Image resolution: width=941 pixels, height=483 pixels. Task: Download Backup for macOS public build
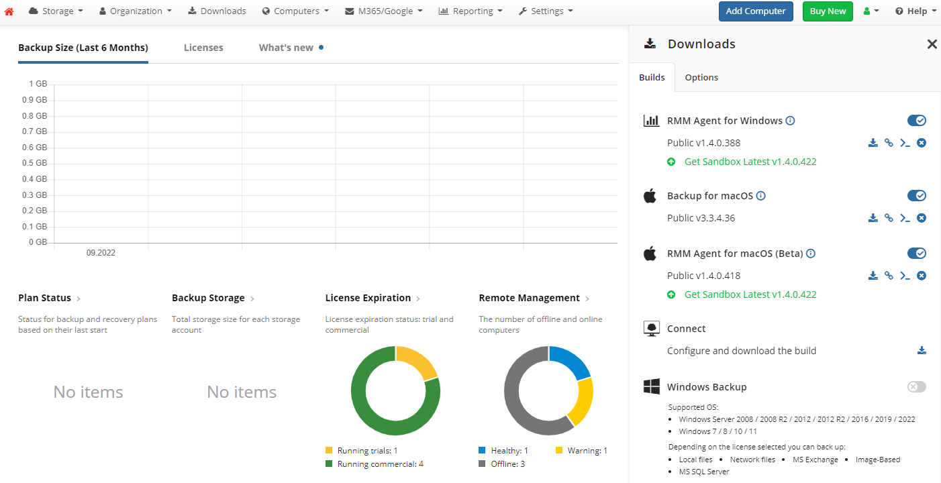pyautogui.click(x=873, y=218)
